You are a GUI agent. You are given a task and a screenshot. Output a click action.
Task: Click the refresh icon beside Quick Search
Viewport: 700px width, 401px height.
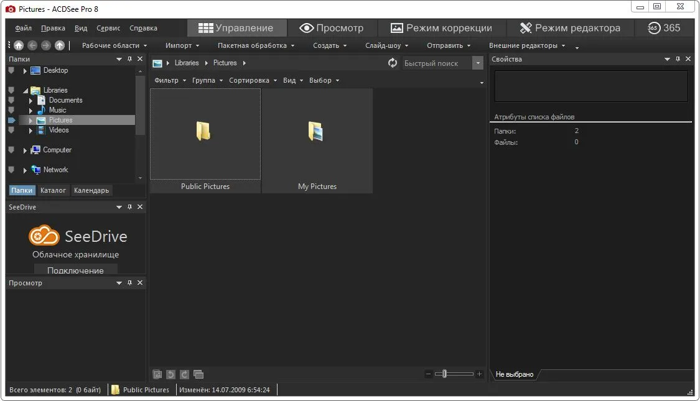(393, 63)
